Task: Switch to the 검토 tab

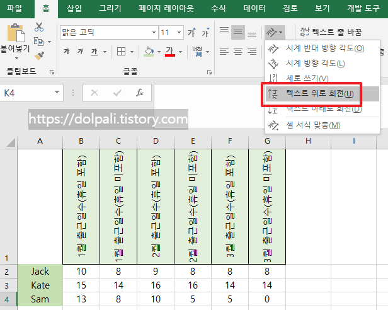Action: coord(290,8)
